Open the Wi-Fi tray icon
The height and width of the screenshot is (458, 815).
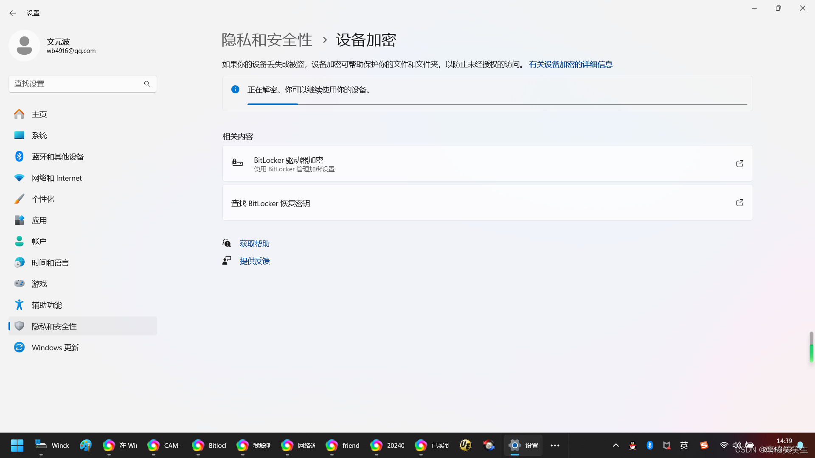pyautogui.click(x=724, y=445)
